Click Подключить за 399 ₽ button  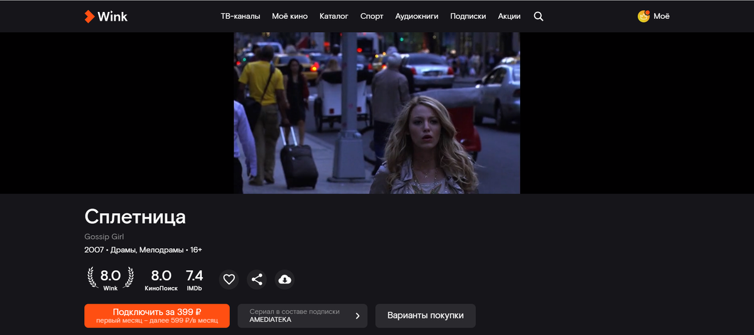tap(157, 316)
